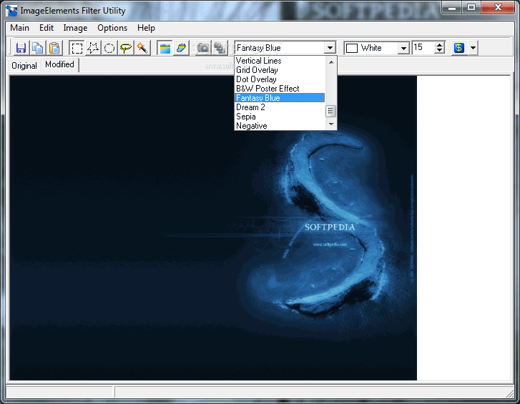Choose Negative from filter list
520x404 pixels.
(x=280, y=126)
